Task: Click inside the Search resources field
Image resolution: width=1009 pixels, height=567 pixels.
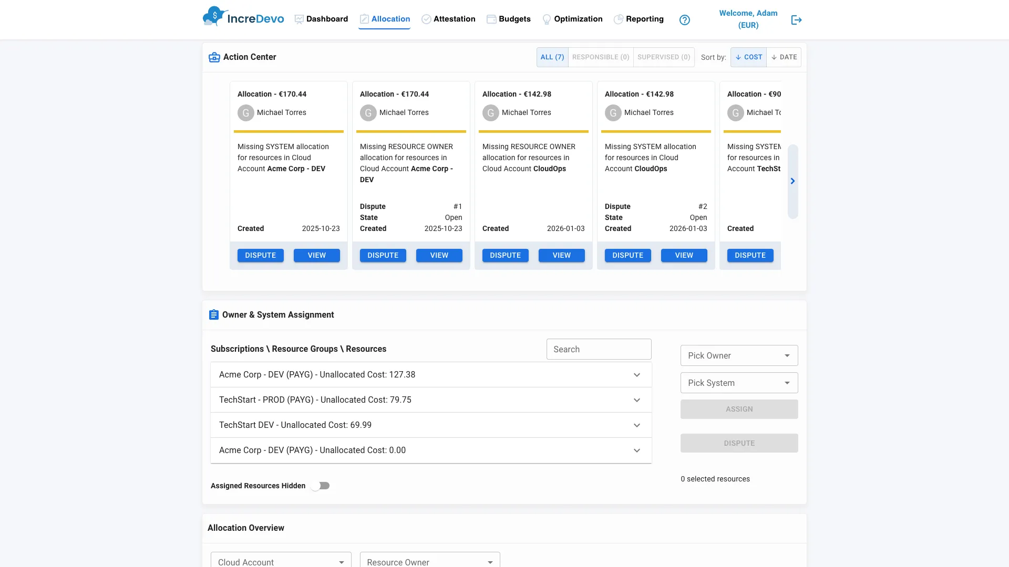Action: pos(598,349)
